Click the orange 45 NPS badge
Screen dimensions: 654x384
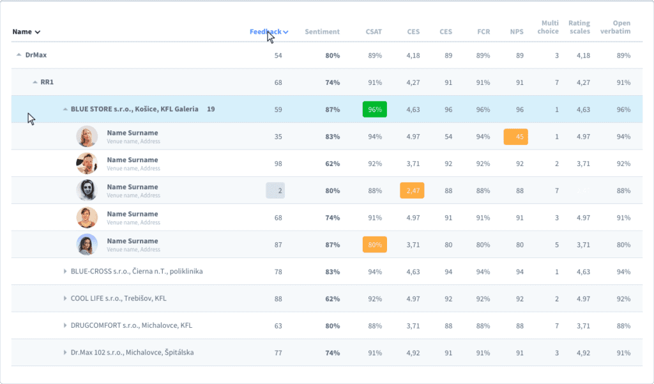click(x=515, y=137)
